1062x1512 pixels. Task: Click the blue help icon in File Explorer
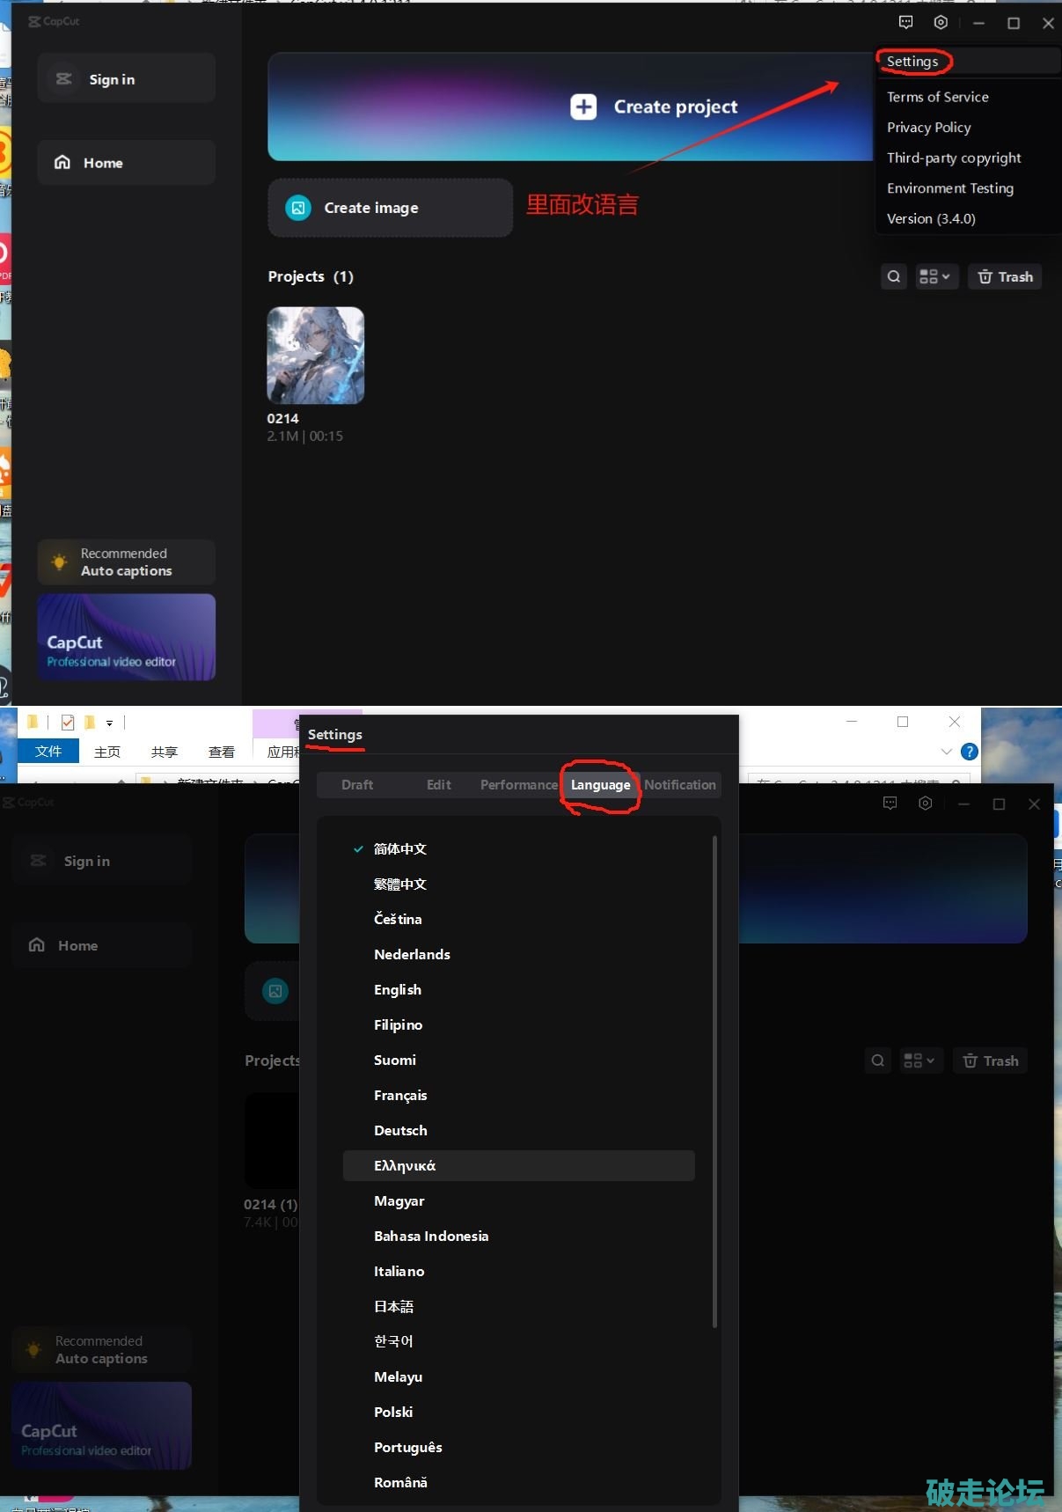click(x=969, y=752)
